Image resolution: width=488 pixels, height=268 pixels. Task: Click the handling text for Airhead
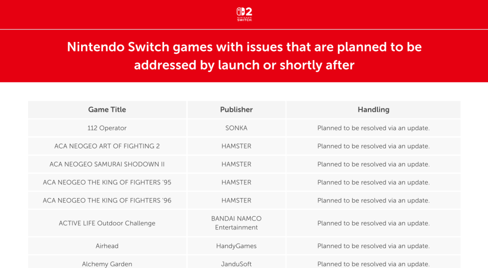(374, 246)
